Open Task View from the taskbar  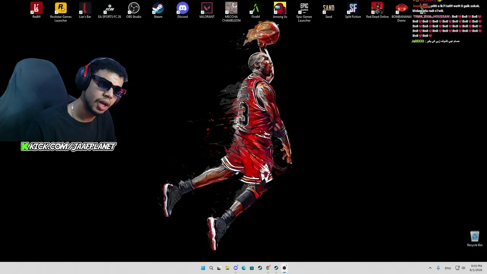pyautogui.click(x=219, y=268)
